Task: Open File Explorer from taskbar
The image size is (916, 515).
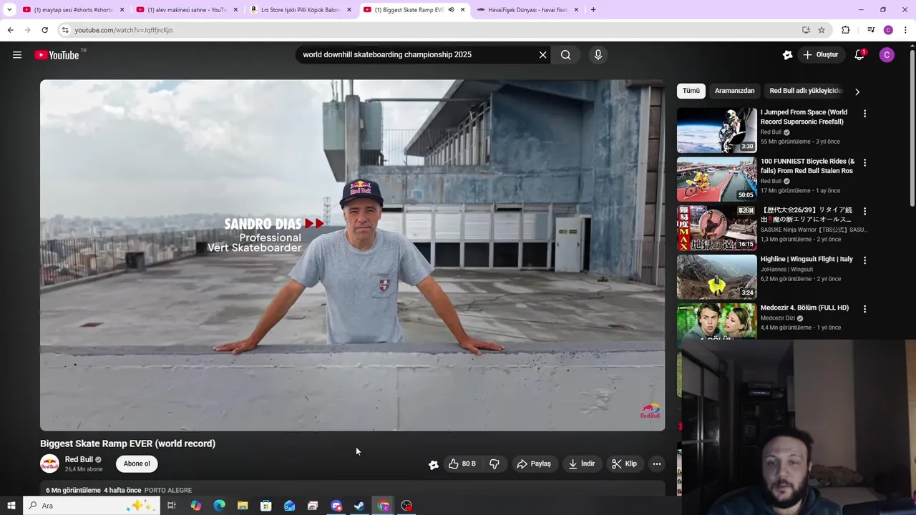Action: coord(243,506)
